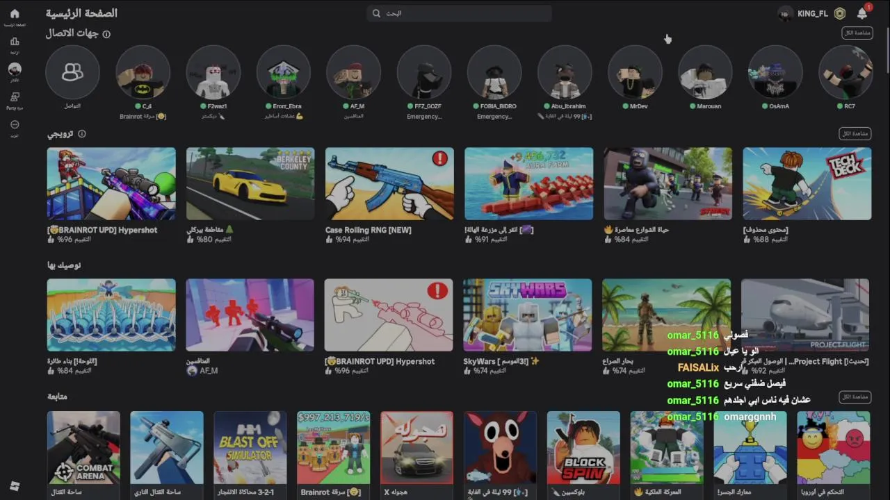
Task: Open the avatar icon in the sidebar
Action: 15,69
